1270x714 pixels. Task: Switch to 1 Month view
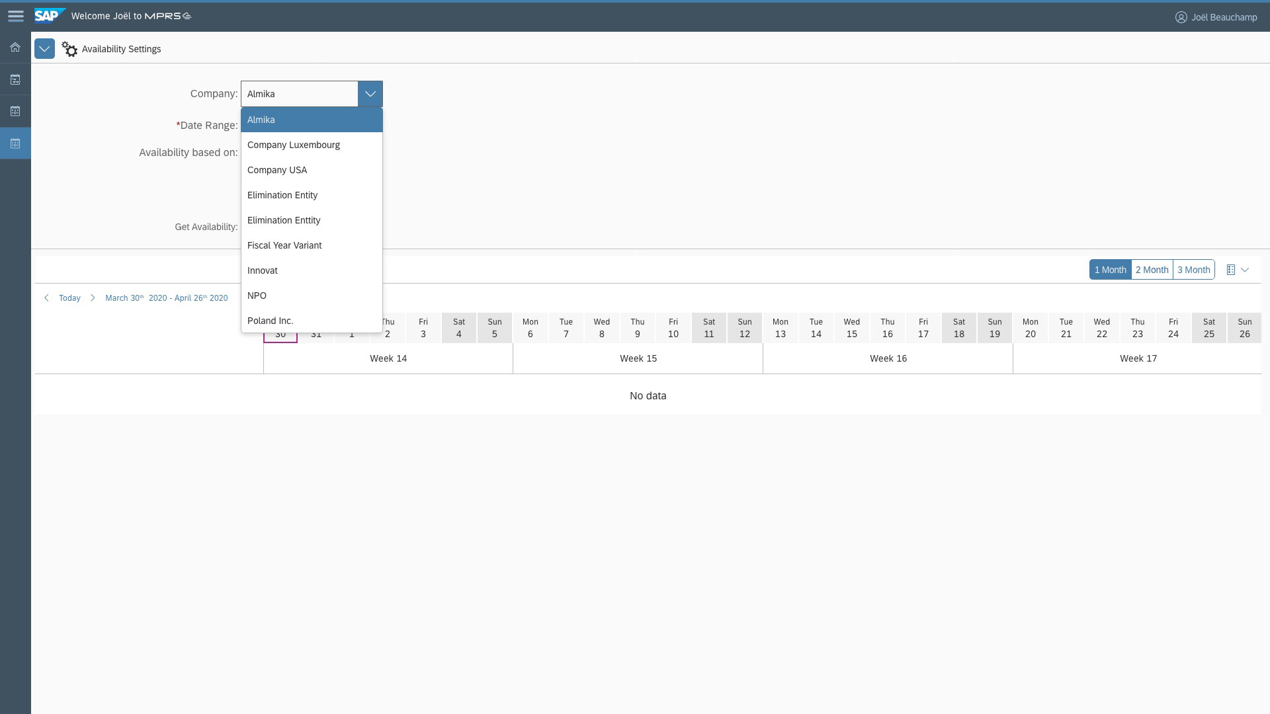pyautogui.click(x=1110, y=270)
